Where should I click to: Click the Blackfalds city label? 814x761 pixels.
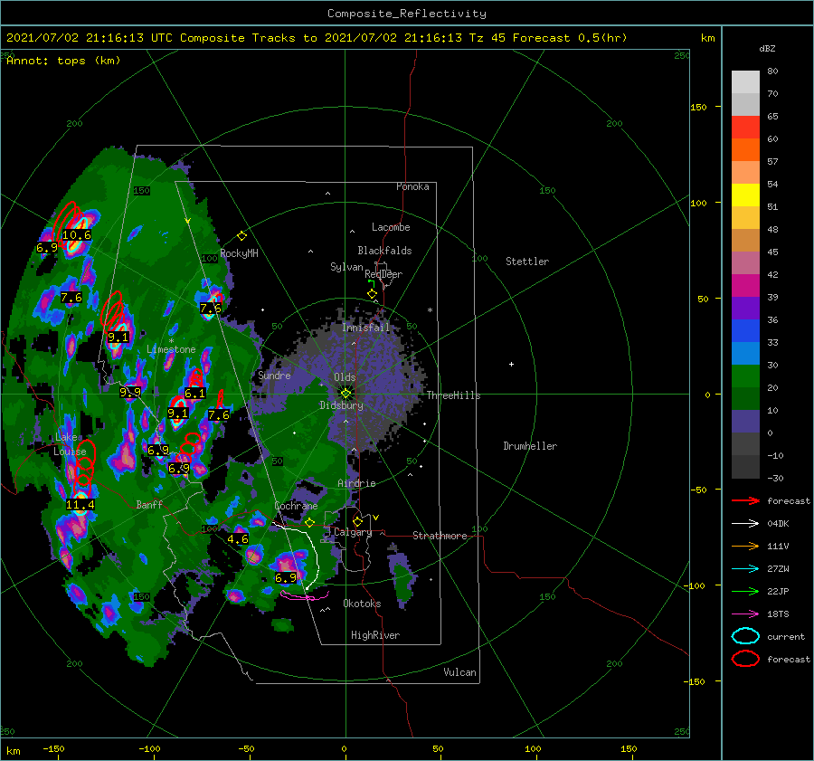[x=384, y=251]
